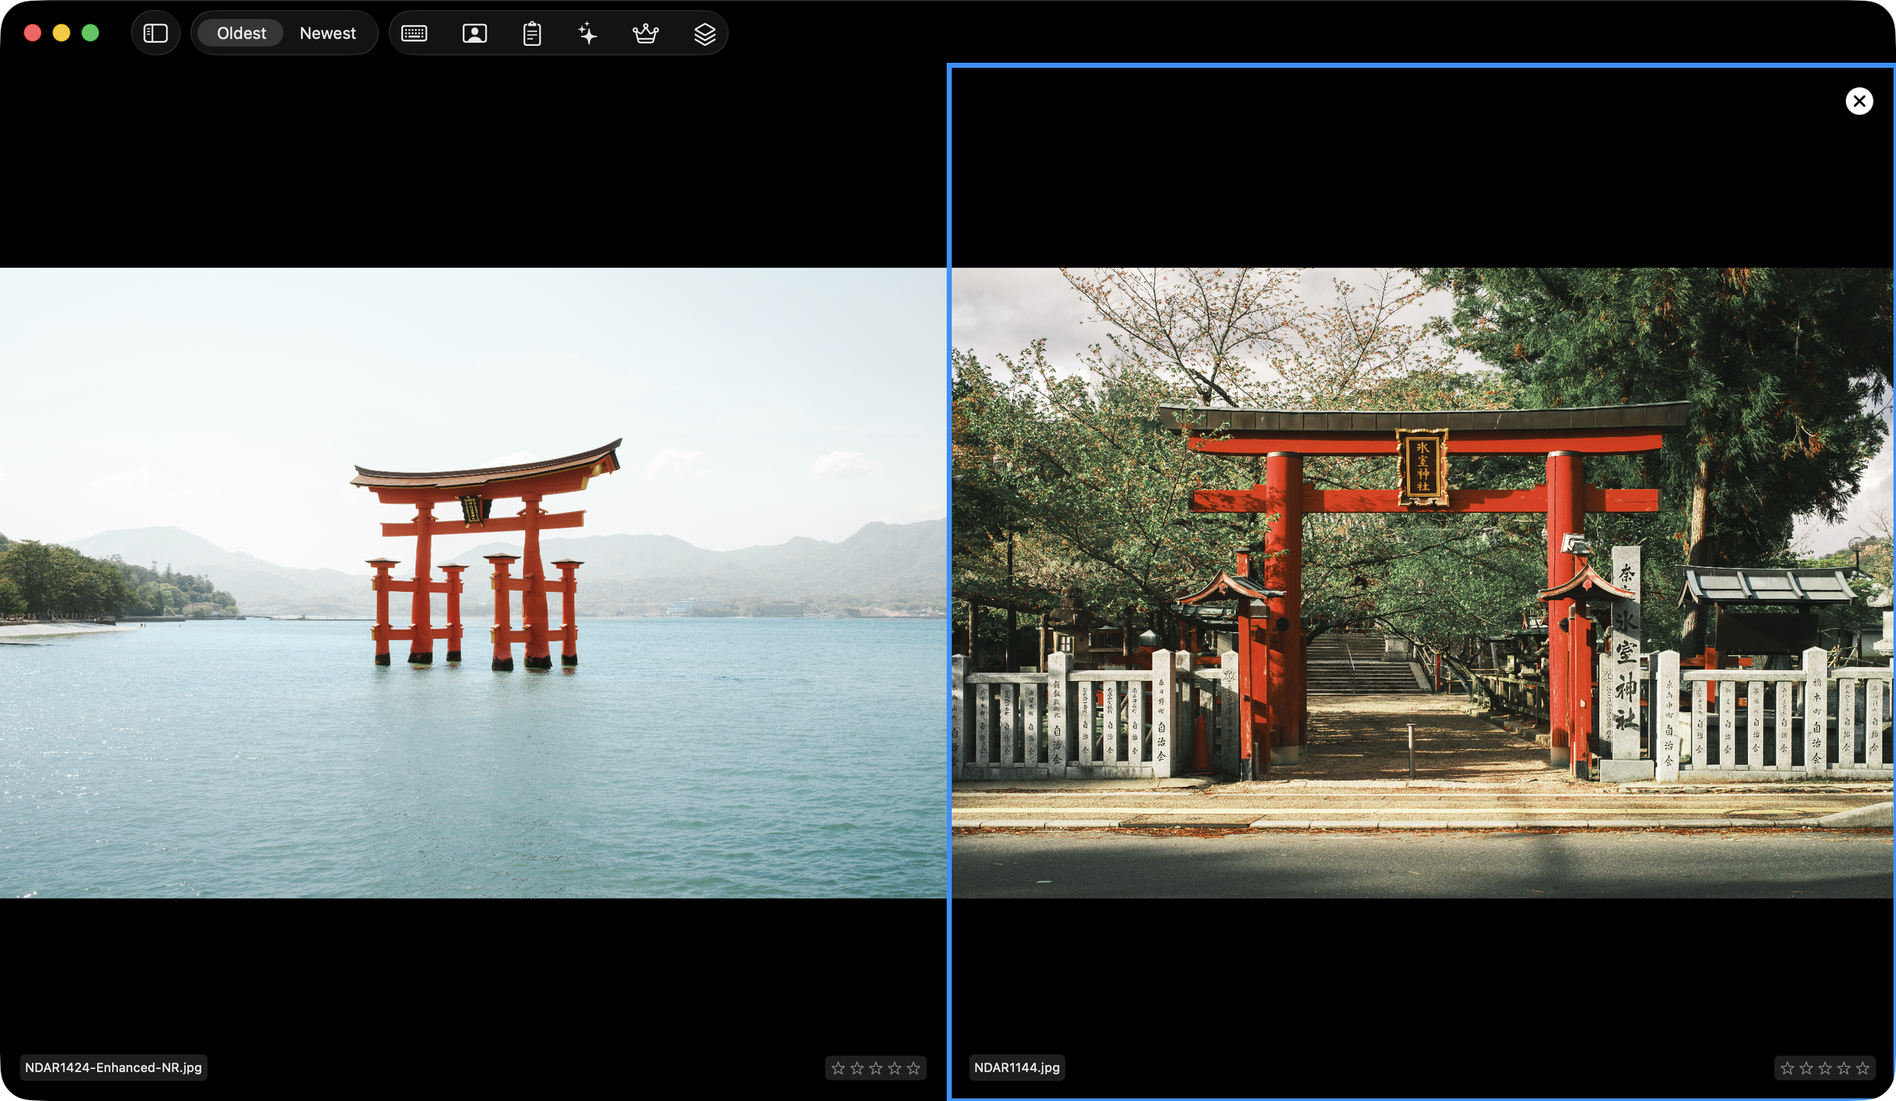This screenshot has height=1101, width=1896.
Task: Select the shrine entrance gate photo
Action: (x=1422, y=582)
